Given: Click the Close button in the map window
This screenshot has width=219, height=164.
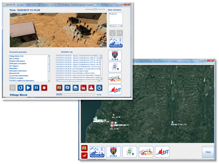Looking at the screenshot, I should pyautogui.click(x=208, y=152).
